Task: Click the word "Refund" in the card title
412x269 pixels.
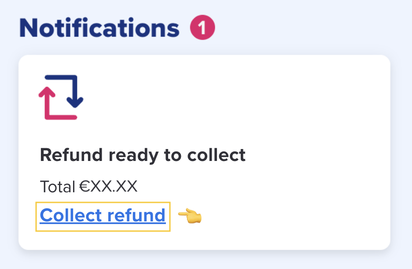Action: [x=71, y=155]
